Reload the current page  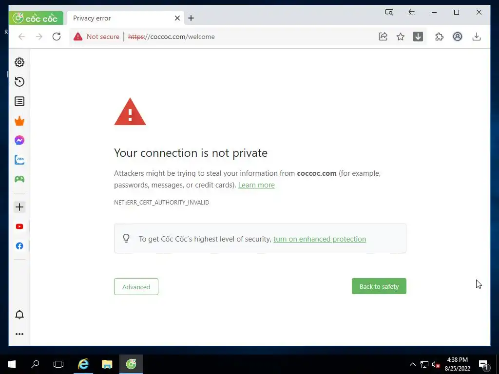(x=57, y=37)
